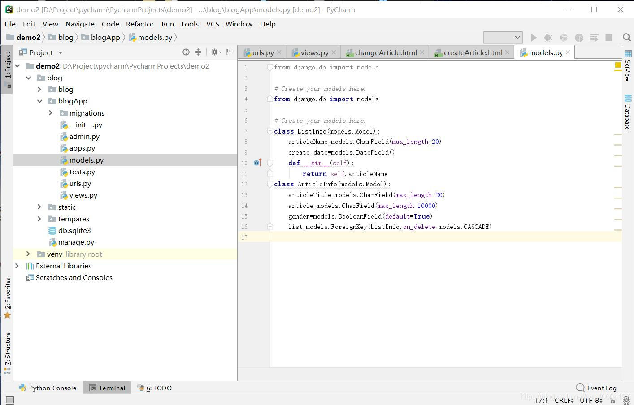
Task: Click the 17:1 cursor position indicator
Action: 541,400
